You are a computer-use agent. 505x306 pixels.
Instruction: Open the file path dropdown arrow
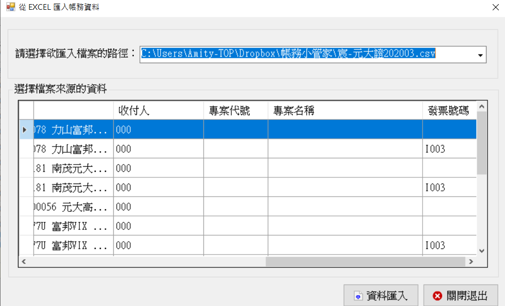(480, 55)
